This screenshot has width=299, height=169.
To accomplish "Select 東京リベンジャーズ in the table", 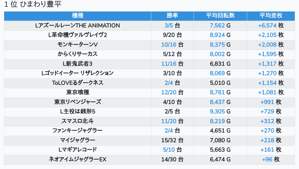I will click(78, 102).
